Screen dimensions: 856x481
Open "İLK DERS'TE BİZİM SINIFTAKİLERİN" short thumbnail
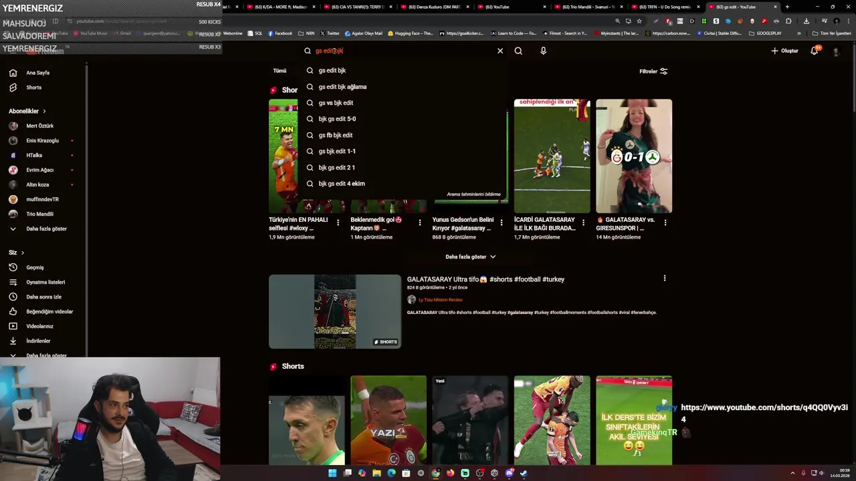pyautogui.click(x=634, y=420)
